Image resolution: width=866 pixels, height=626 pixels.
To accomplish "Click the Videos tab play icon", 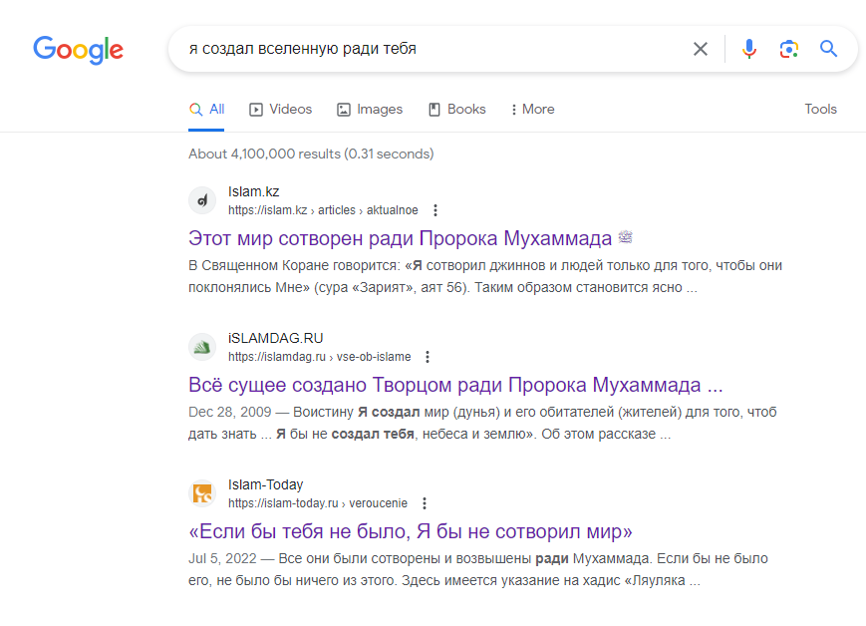I will 256,109.
